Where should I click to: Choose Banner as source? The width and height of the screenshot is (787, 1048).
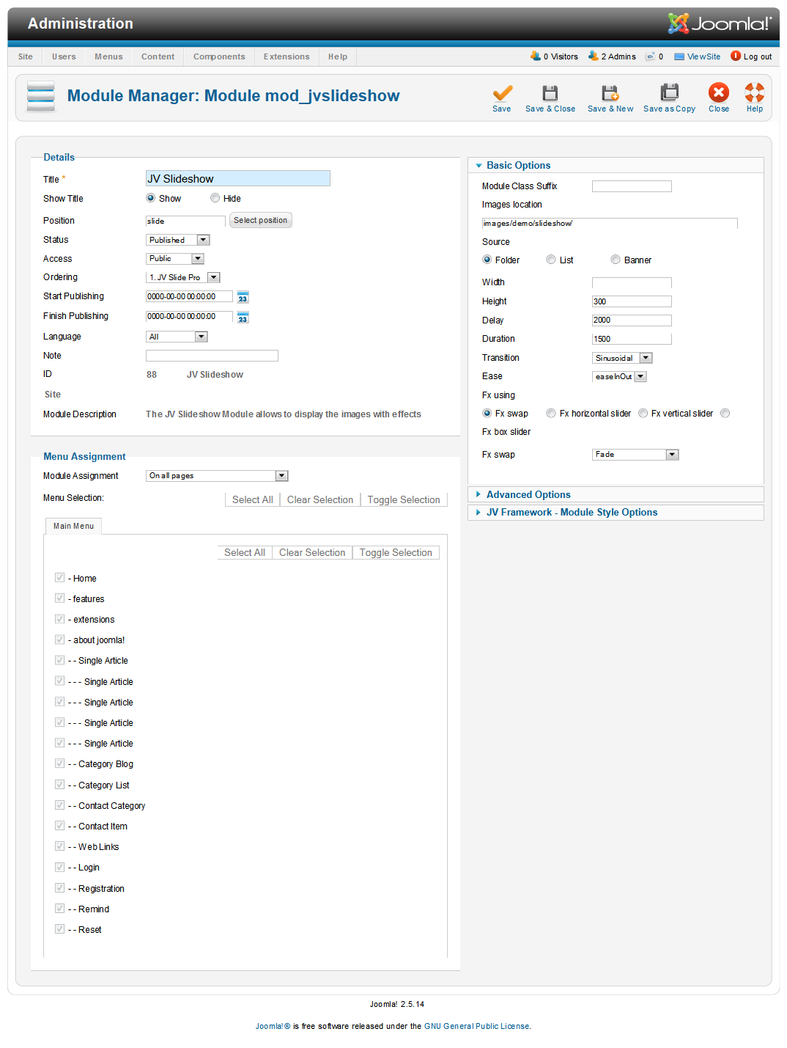coord(616,260)
